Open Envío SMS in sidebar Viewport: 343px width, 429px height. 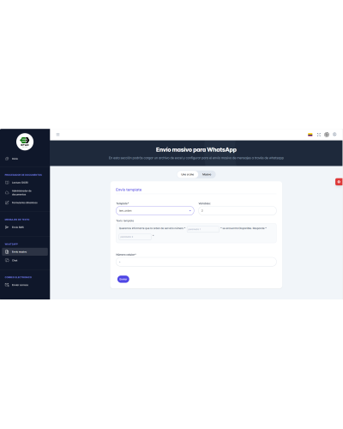15,227
